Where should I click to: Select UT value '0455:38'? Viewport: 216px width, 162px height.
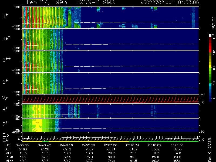89,145
